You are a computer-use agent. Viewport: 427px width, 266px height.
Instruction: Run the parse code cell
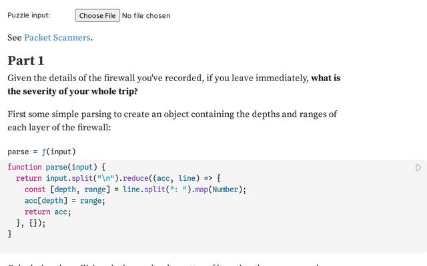(418, 168)
